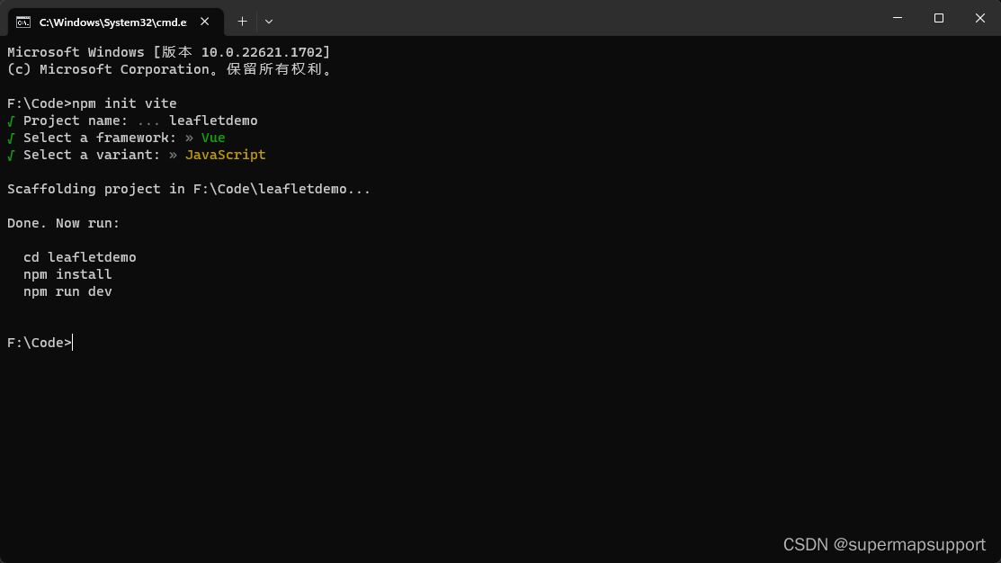Click the leafletdemo project name text
Viewport: 1001px width, 563px height.
coord(212,120)
